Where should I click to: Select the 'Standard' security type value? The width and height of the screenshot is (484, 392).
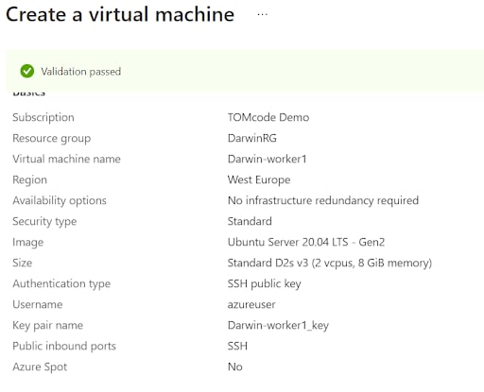250,221
